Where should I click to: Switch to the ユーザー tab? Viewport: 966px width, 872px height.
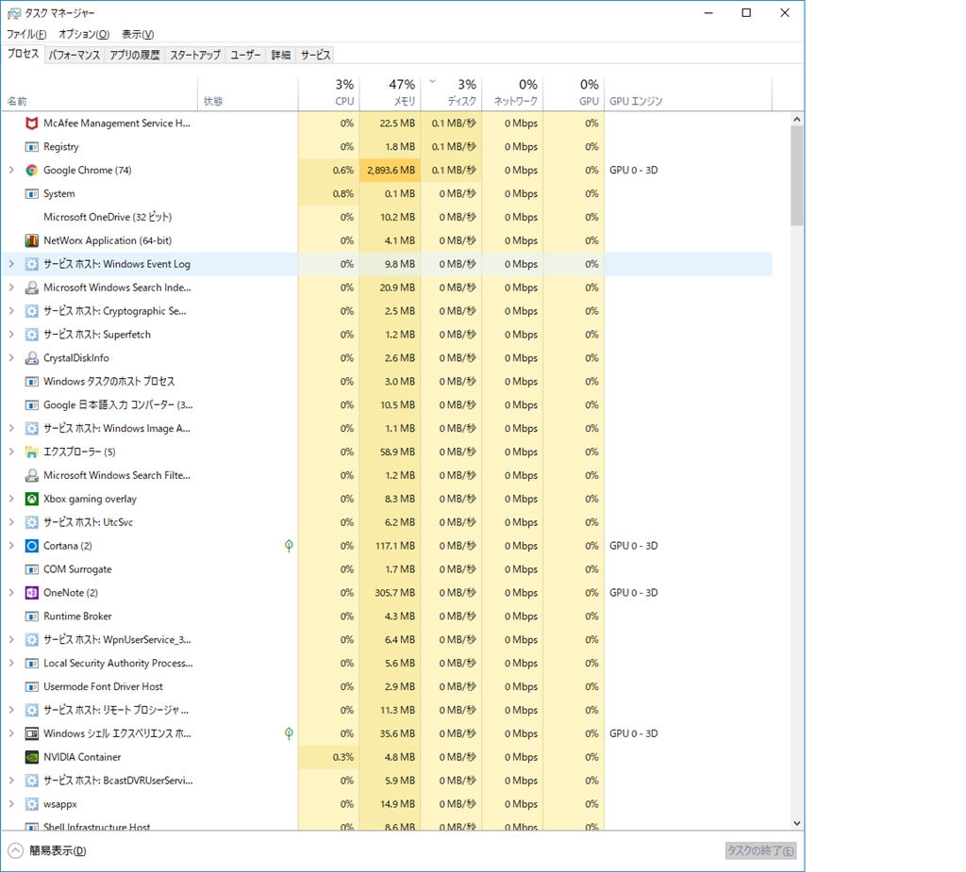pos(245,56)
